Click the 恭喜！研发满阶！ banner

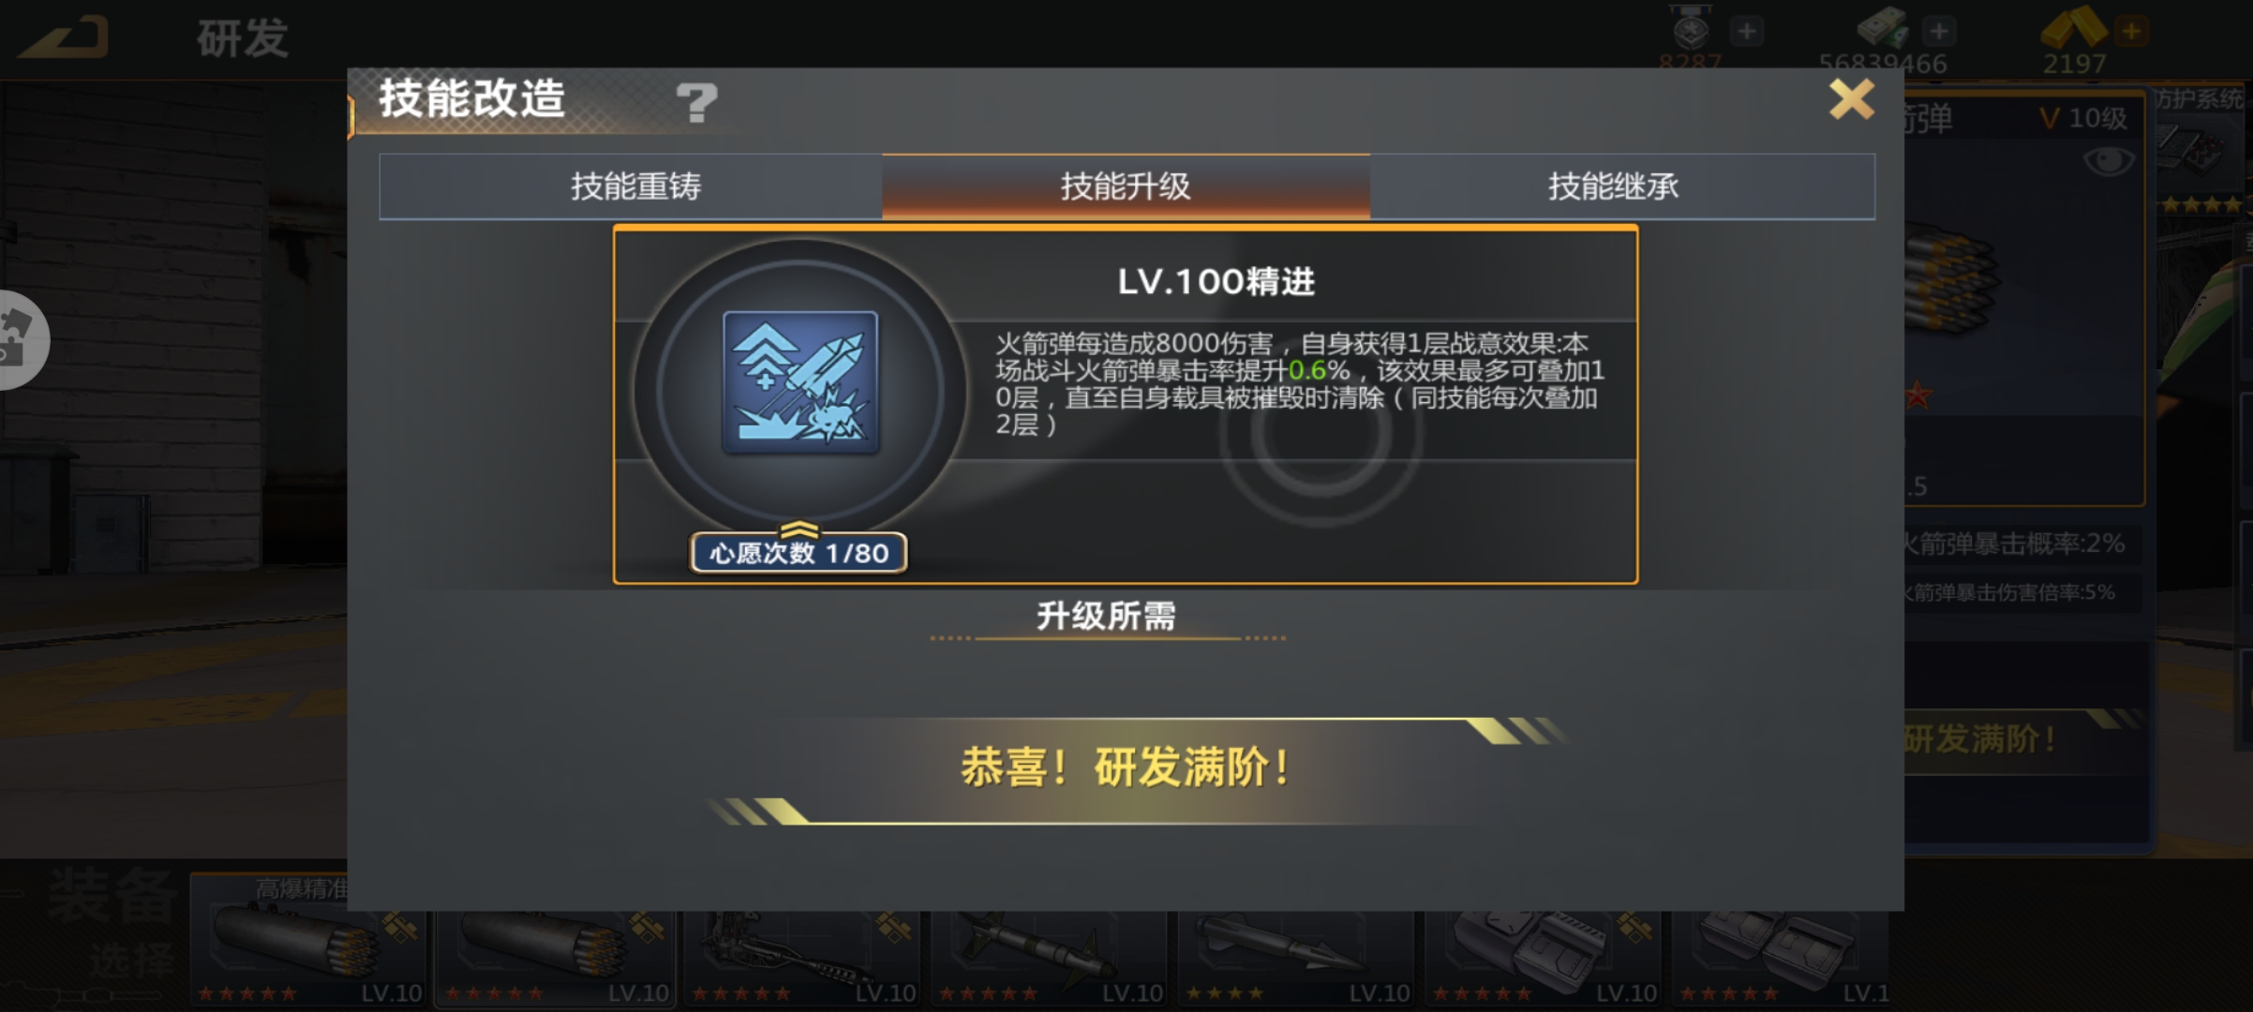pos(1125,768)
